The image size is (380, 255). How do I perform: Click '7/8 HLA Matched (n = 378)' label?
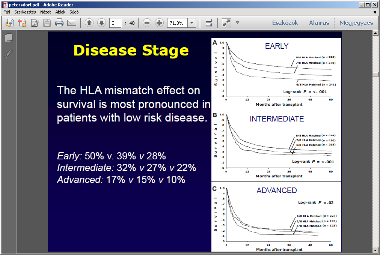click(x=315, y=63)
